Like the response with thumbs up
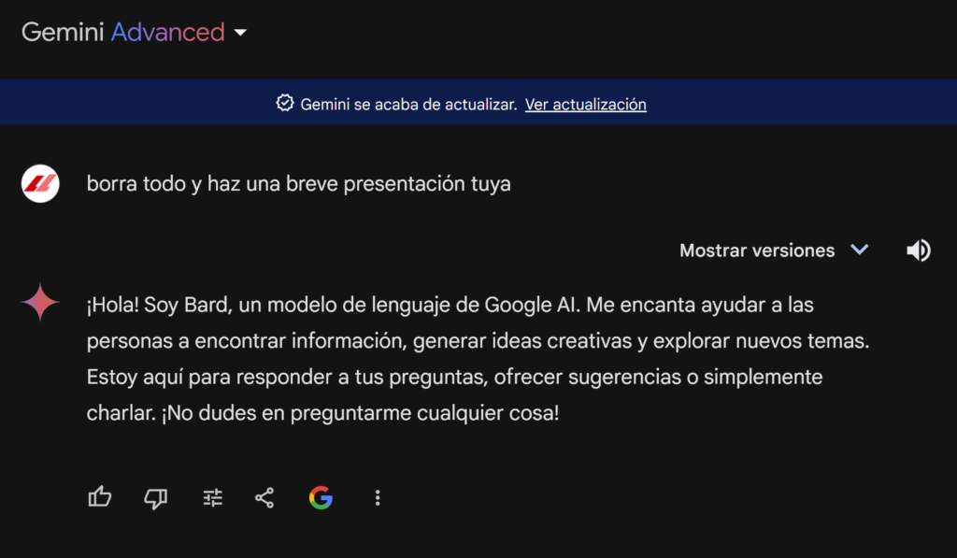The height and width of the screenshot is (558, 957). pyautogui.click(x=100, y=497)
